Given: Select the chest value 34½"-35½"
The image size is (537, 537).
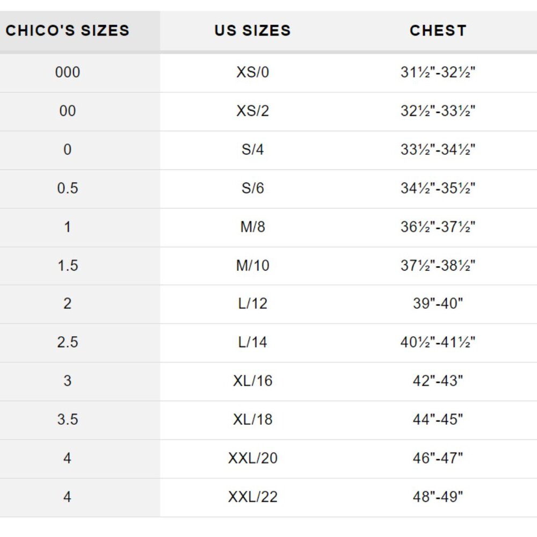Looking at the screenshot, I should [438, 188].
